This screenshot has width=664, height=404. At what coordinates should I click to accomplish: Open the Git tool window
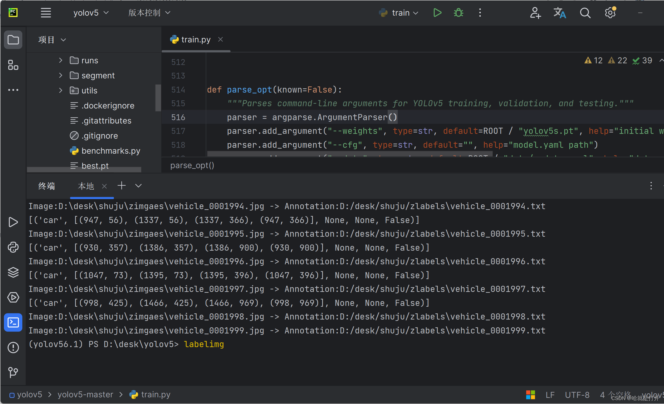[x=13, y=372]
